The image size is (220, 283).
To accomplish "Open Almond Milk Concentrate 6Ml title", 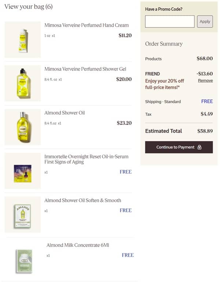I will tap(78, 245).
